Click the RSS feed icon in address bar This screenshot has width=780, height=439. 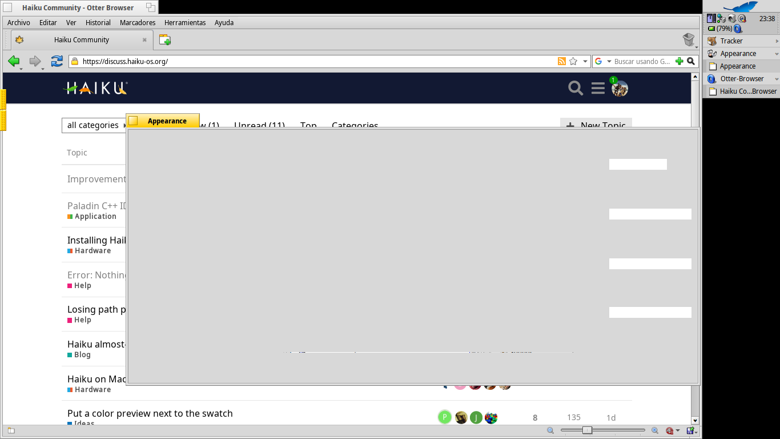(562, 61)
